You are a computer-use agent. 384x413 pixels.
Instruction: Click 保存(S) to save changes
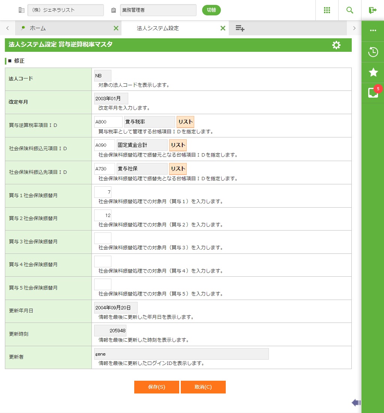pyautogui.click(x=156, y=387)
